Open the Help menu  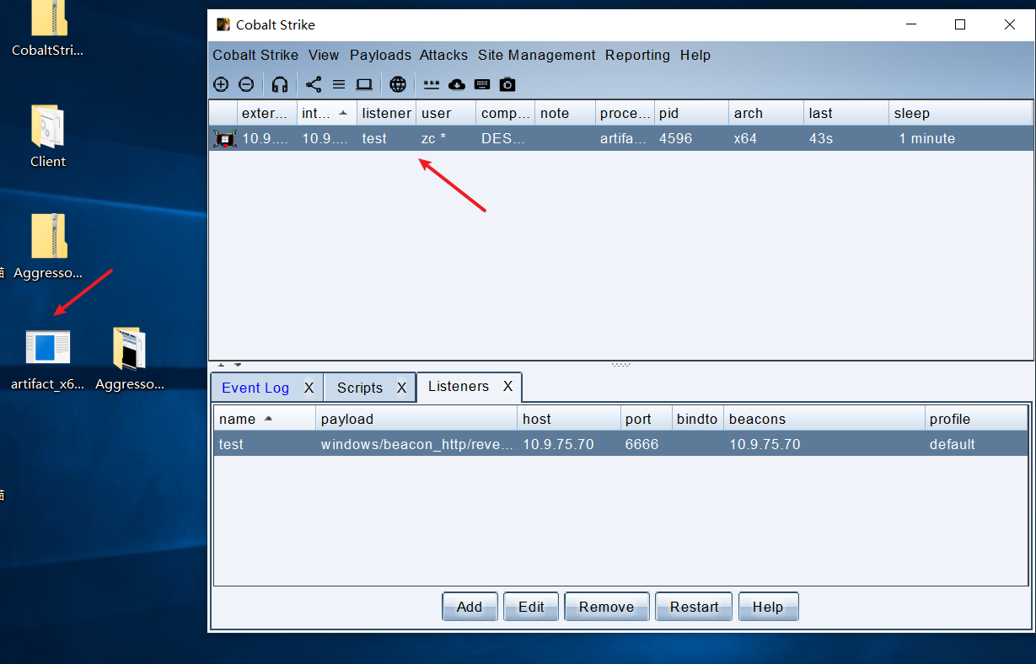[695, 55]
